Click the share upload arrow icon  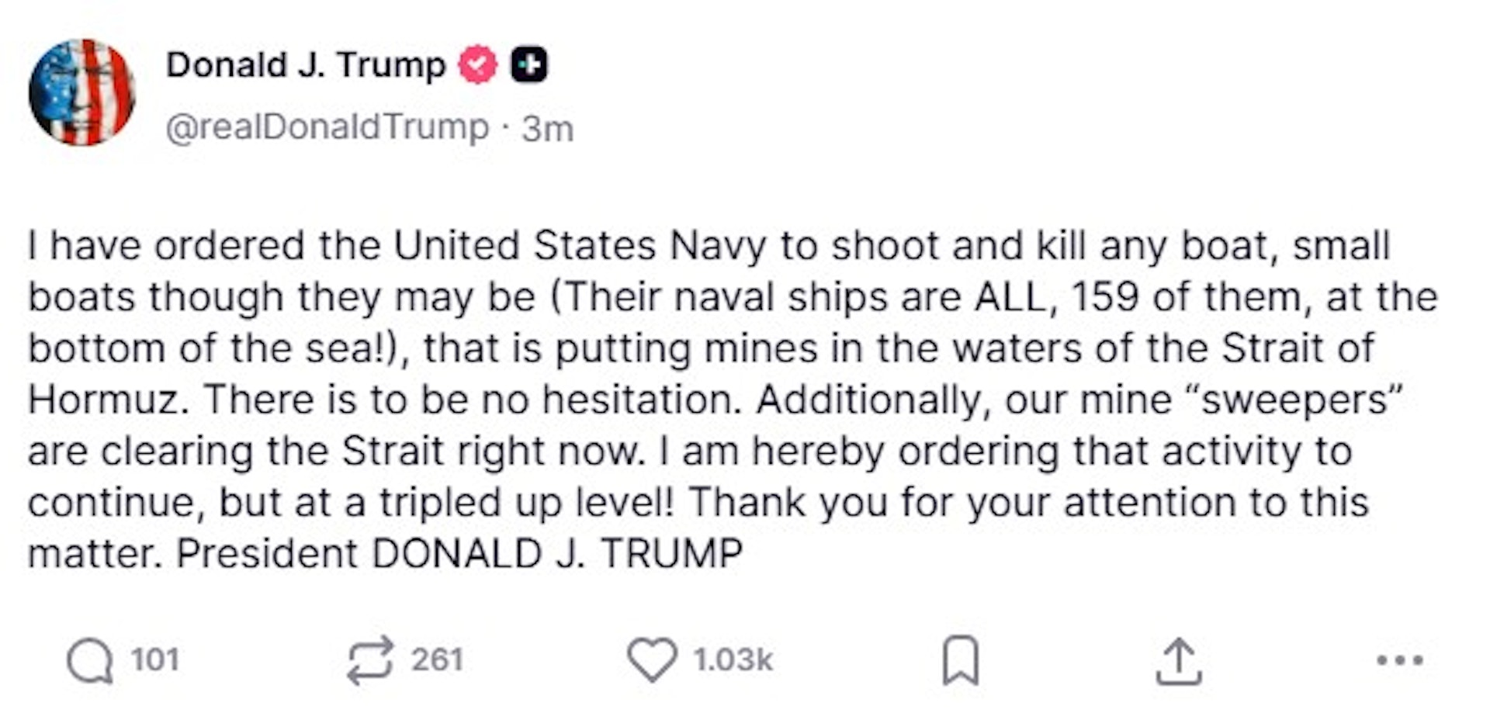click(1178, 661)
